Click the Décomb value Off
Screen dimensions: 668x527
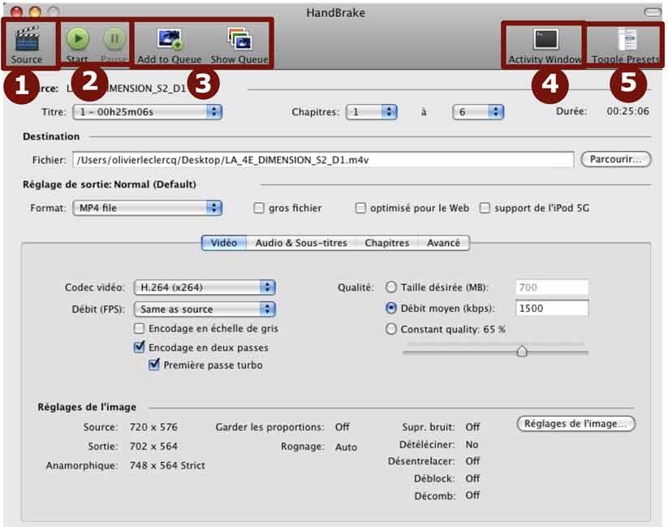(x=472, y=495)
